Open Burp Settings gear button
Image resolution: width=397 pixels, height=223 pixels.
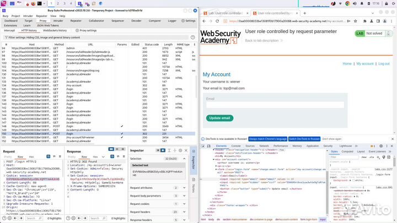[189, 21]
